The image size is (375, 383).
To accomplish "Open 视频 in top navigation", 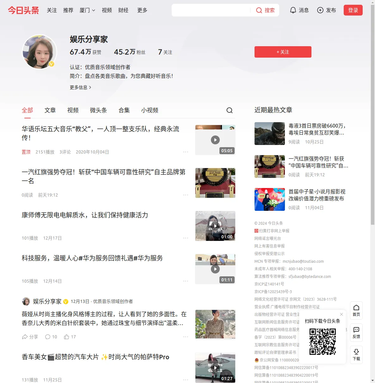I will 107,10.
